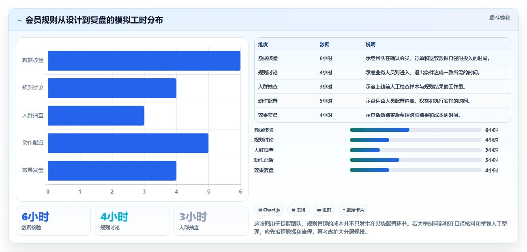Image resolution: width=527 pixels, height=252 pixels.
Task: Click the 人群抽查 cell in the table
Action: pyautogui.click(x=268, y=87)
